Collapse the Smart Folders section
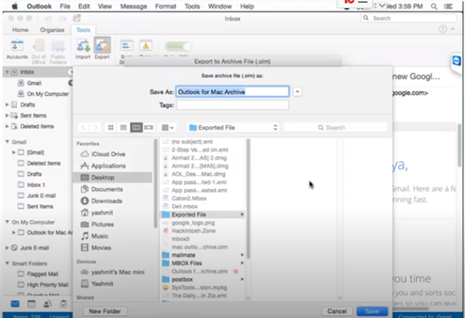Viewport: 465px width, 318px height. coord(7,263)
